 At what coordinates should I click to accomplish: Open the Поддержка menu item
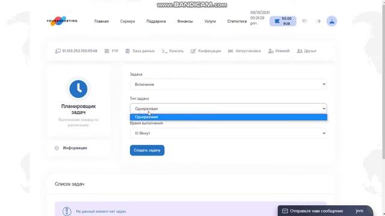(156, 22)
